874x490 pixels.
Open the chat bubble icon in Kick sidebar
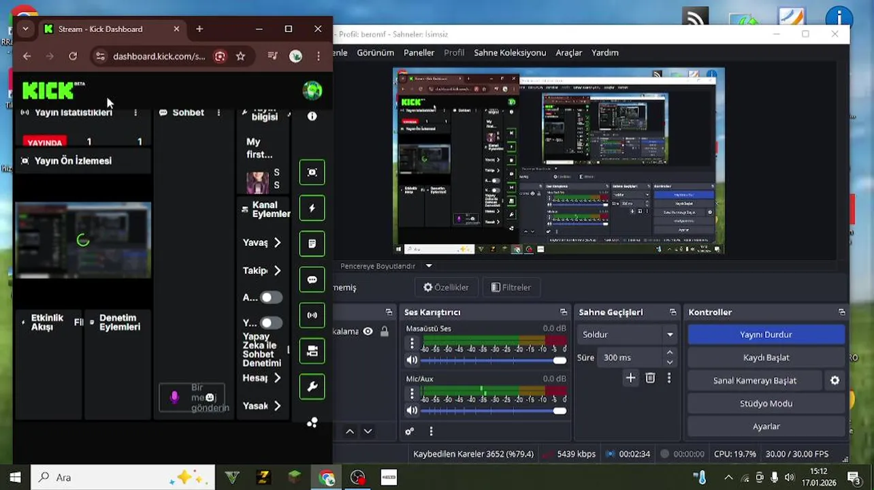click(312, 280)
